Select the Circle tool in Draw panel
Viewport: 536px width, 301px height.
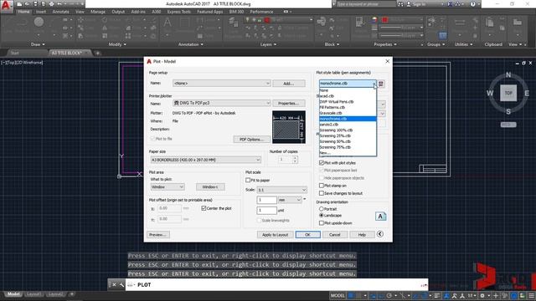(x=39, y=23)
